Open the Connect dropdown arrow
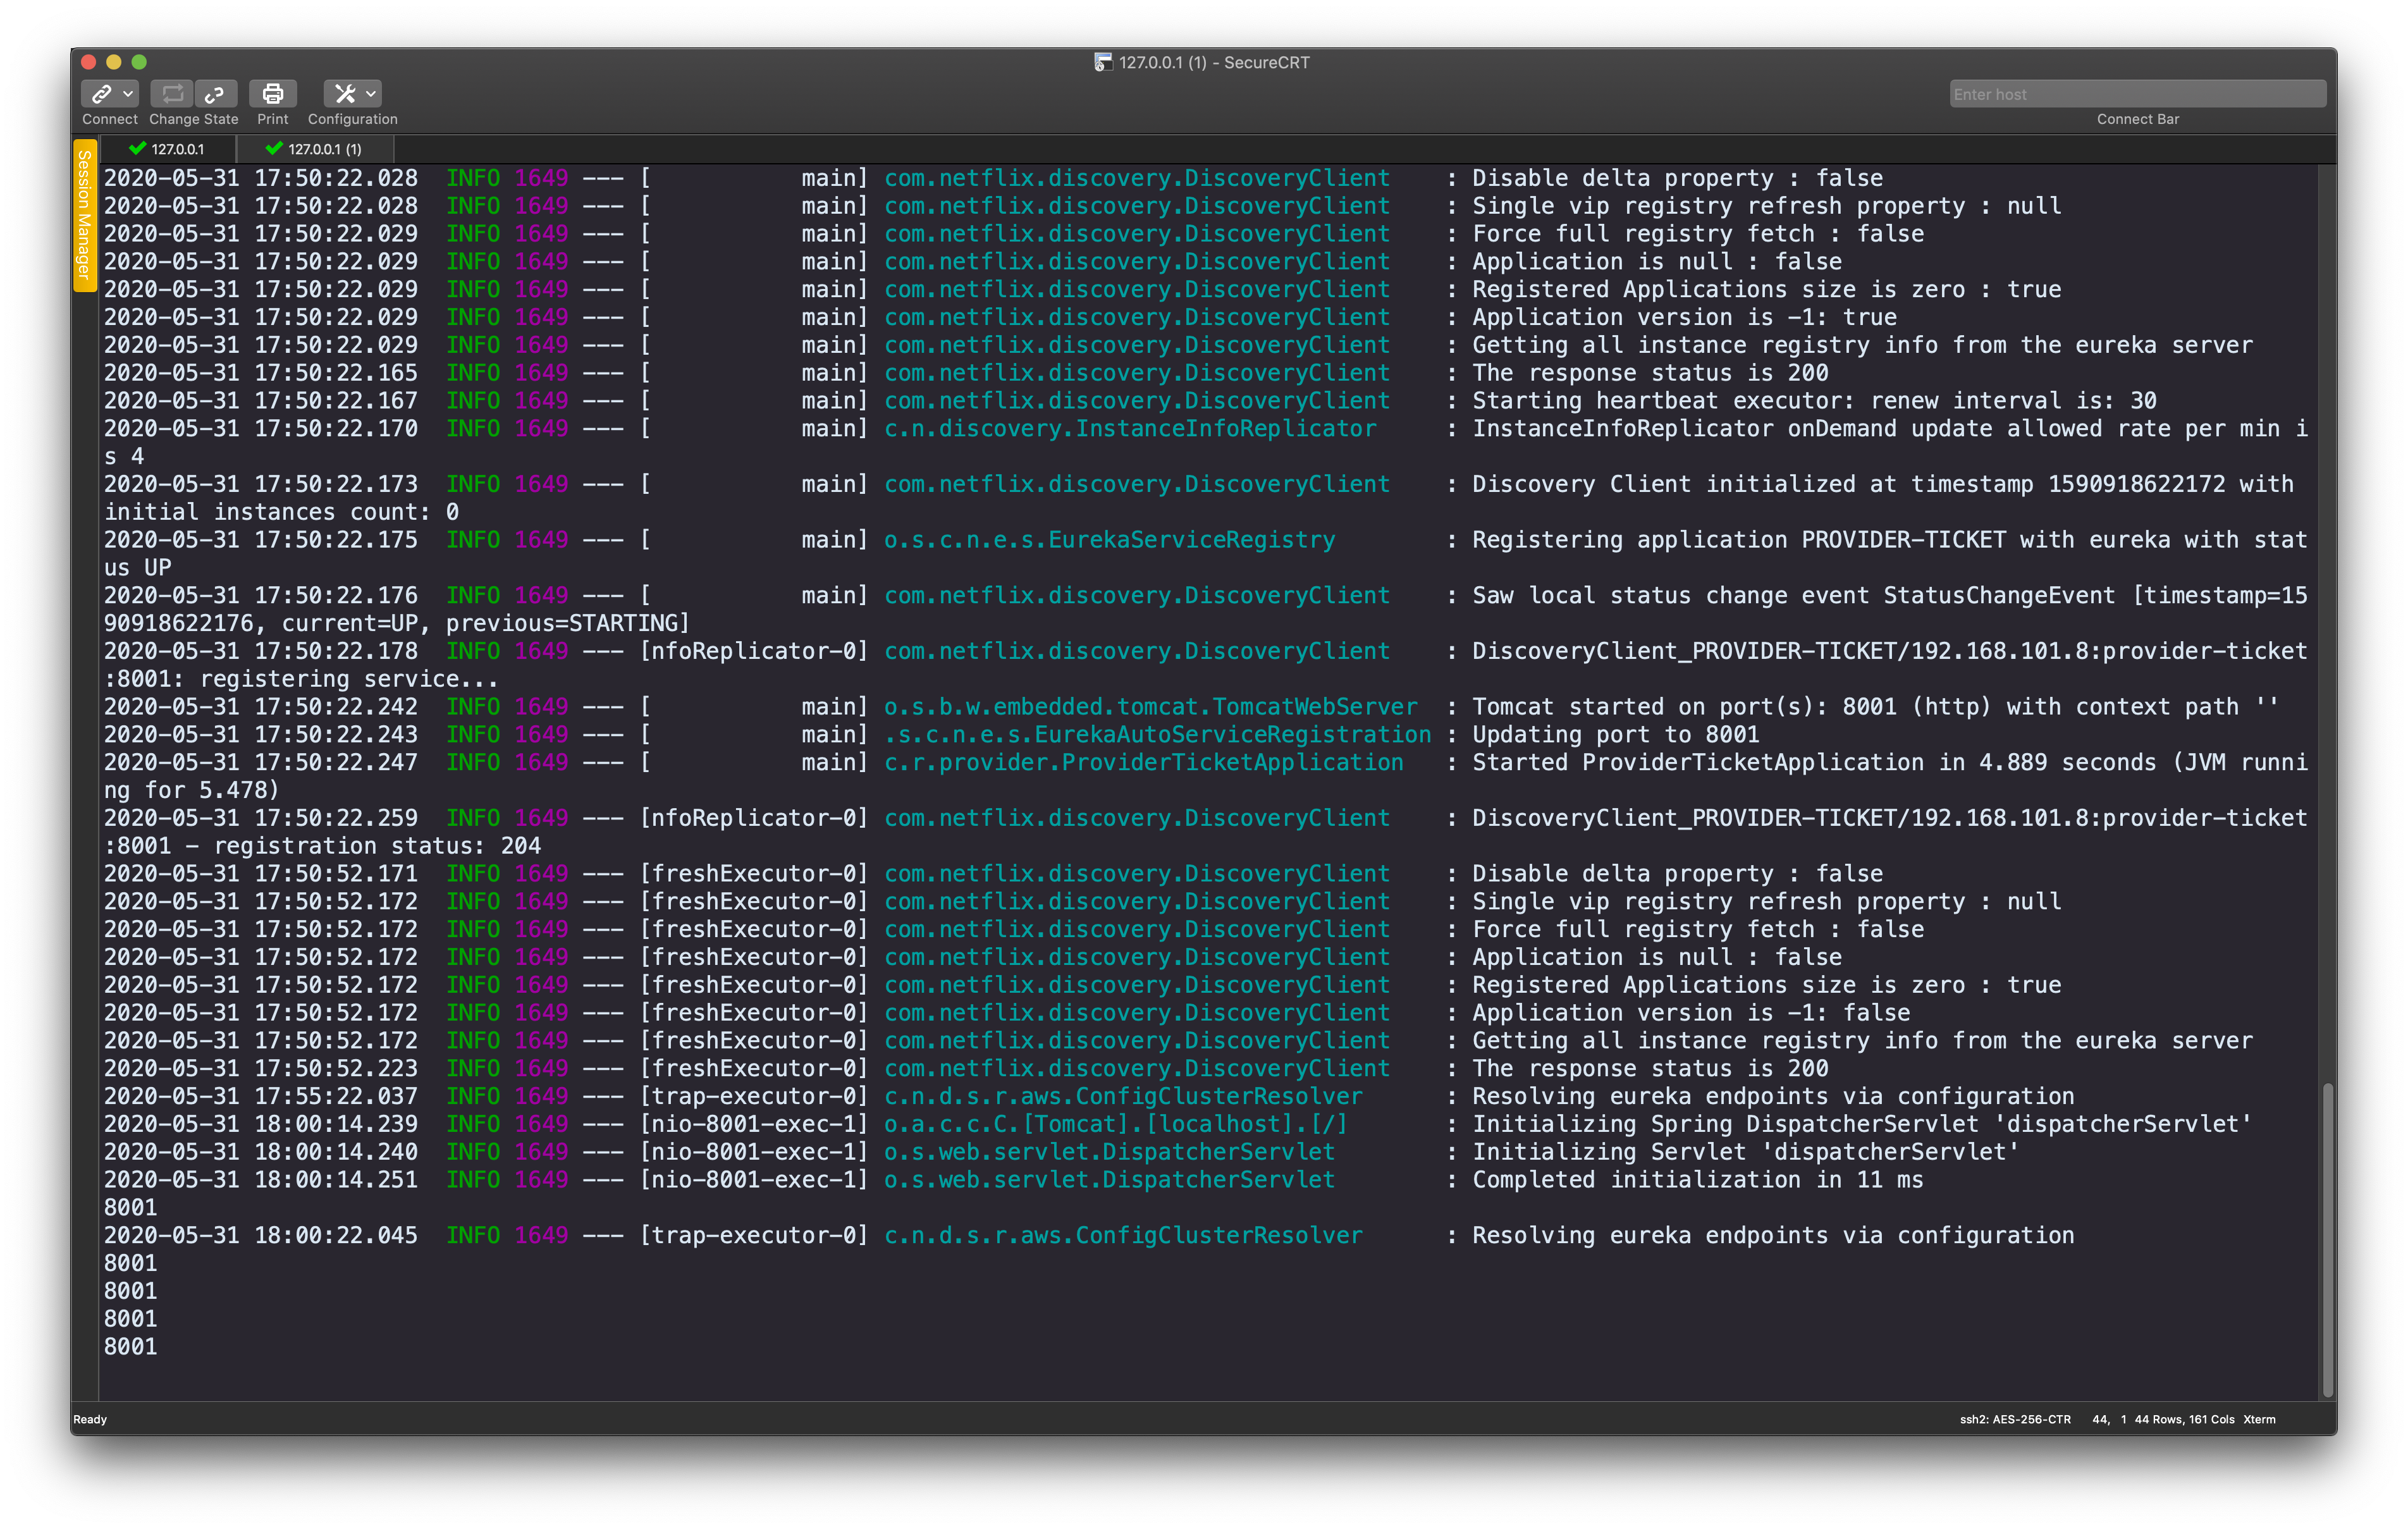The image size is (2408, 1529). (x=128, y=94)
